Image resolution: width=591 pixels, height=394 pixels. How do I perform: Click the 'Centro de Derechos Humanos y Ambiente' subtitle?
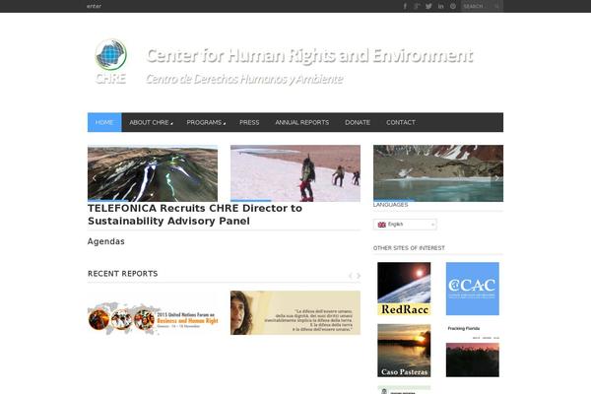[x=244, y=79]
